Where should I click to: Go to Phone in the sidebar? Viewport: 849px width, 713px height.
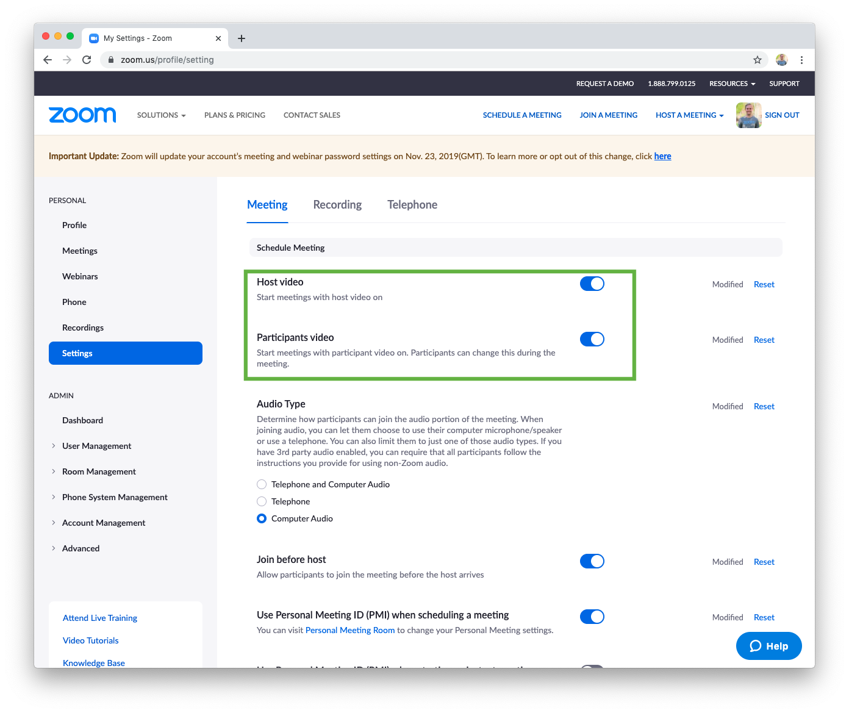tap(74, 302)
